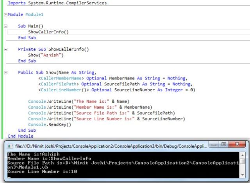Collapse the Public Sub Show region
The image size is (250, 183).
tap(5, 73)
